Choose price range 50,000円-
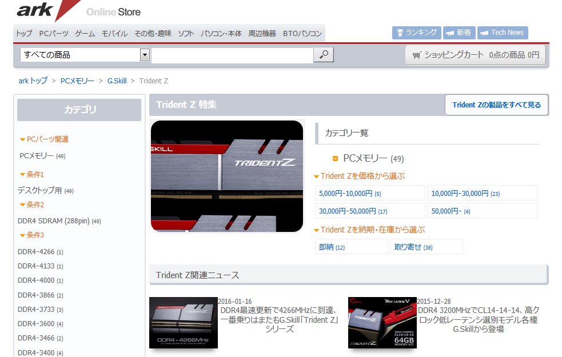 pos(483,211)
